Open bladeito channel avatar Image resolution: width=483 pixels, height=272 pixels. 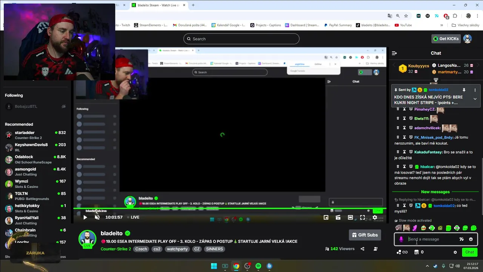pyautogui.click(x=87, y=239)
